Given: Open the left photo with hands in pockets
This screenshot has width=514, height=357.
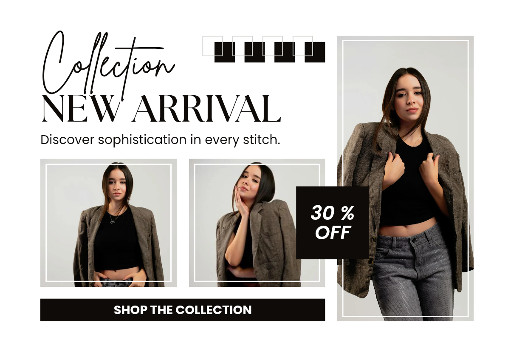Looking at the screenshot, I should pyautogui.click(x=108, y=223).
